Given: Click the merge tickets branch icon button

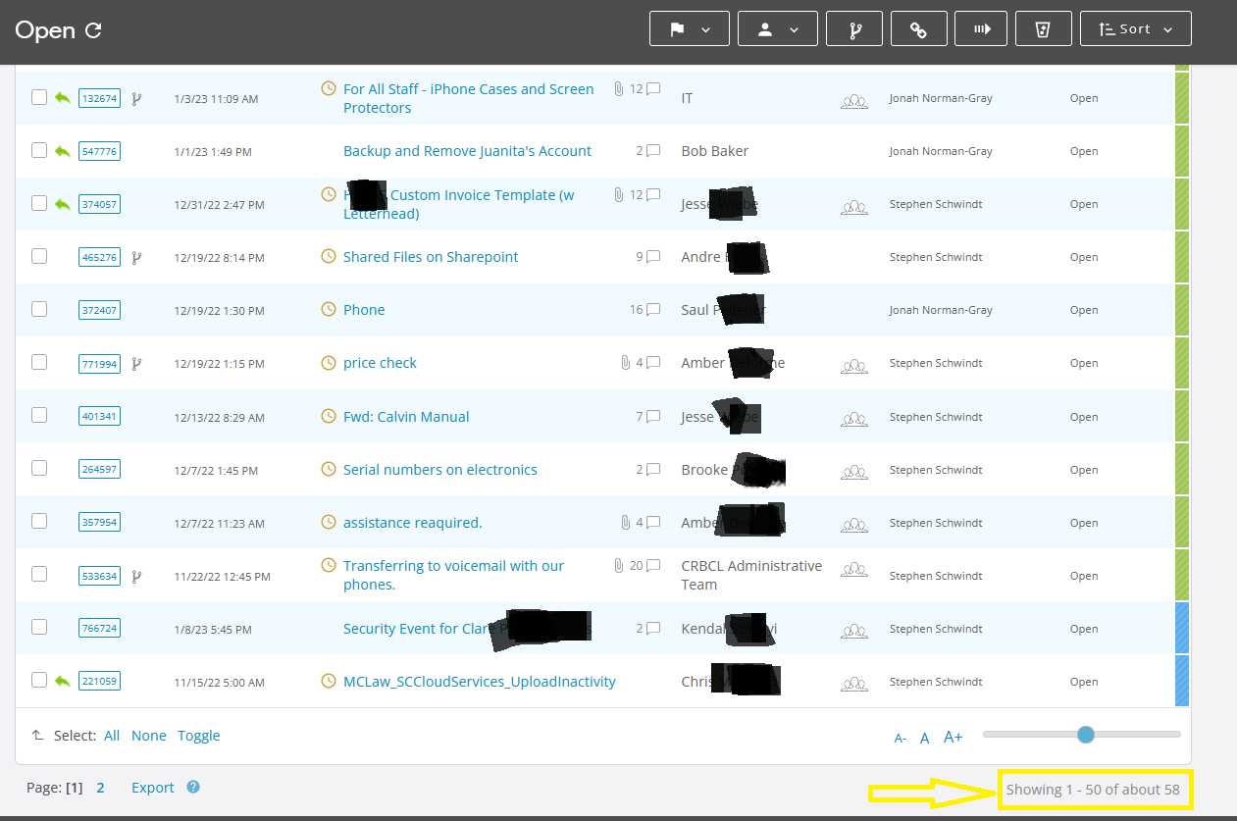Looking at the screenshot, I should [854, 29].
